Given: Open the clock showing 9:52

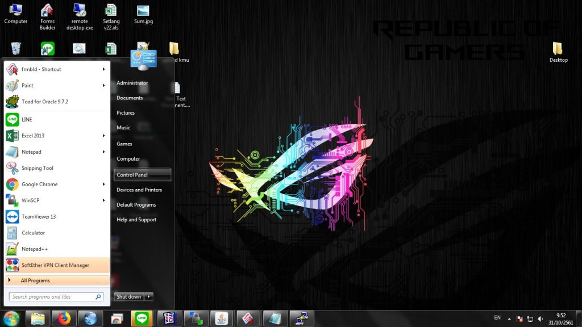Looking at the screenshot, I should click(x=561, y=319).
